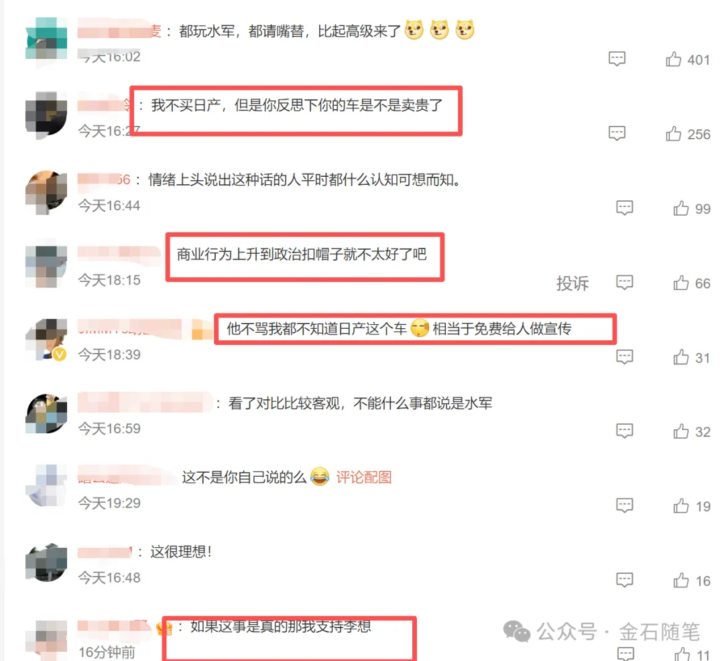The width and height of the screenshot is (724, 661).
Task: Reply to the 这很理想 comment
Action: tap(624, 580)
